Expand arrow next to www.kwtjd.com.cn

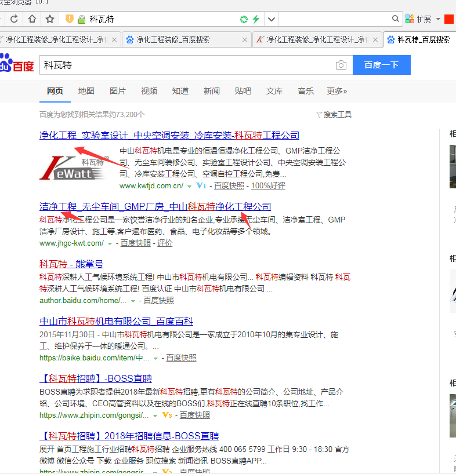[x=189, y=186]
